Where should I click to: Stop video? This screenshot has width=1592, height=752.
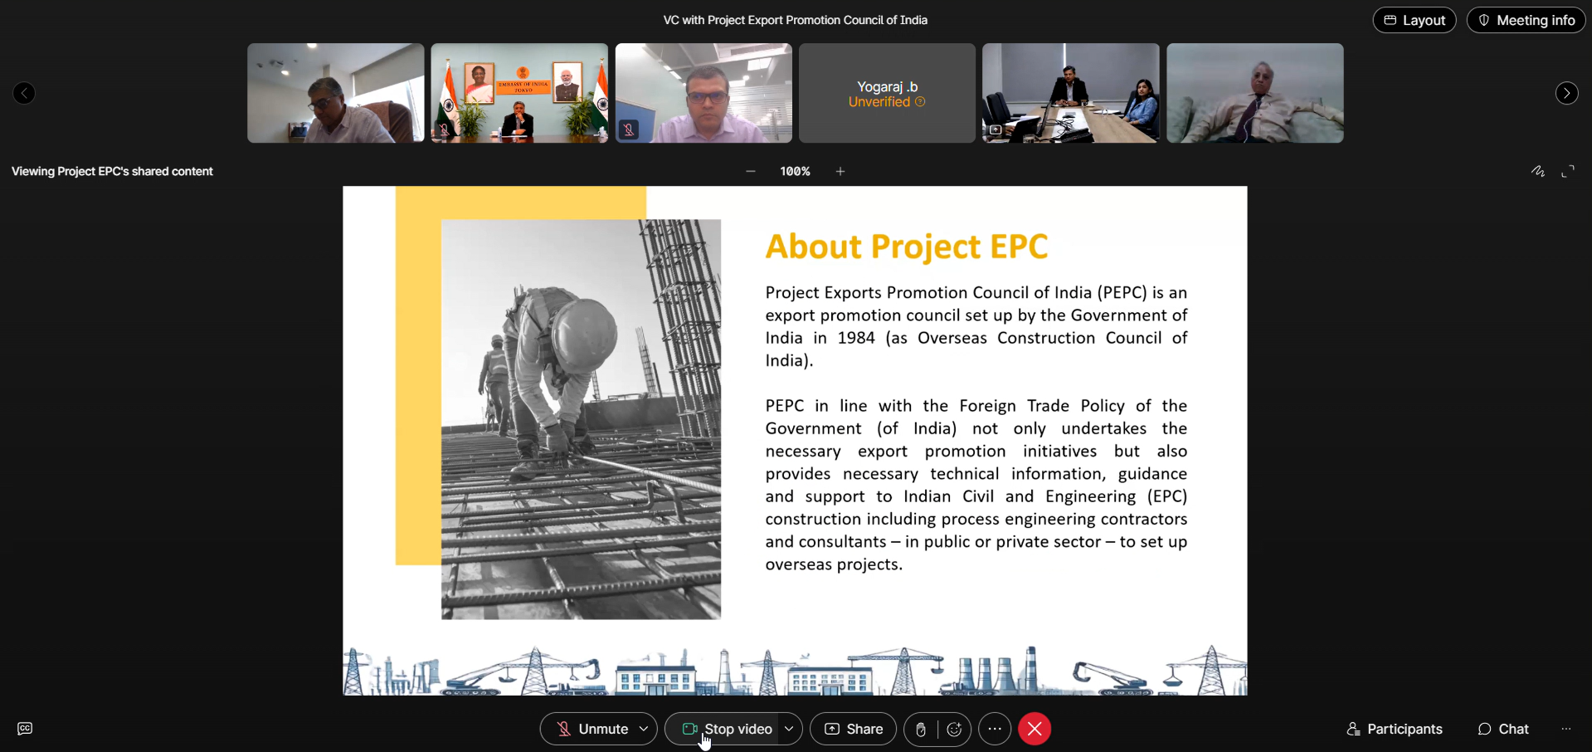coord(725,729)
